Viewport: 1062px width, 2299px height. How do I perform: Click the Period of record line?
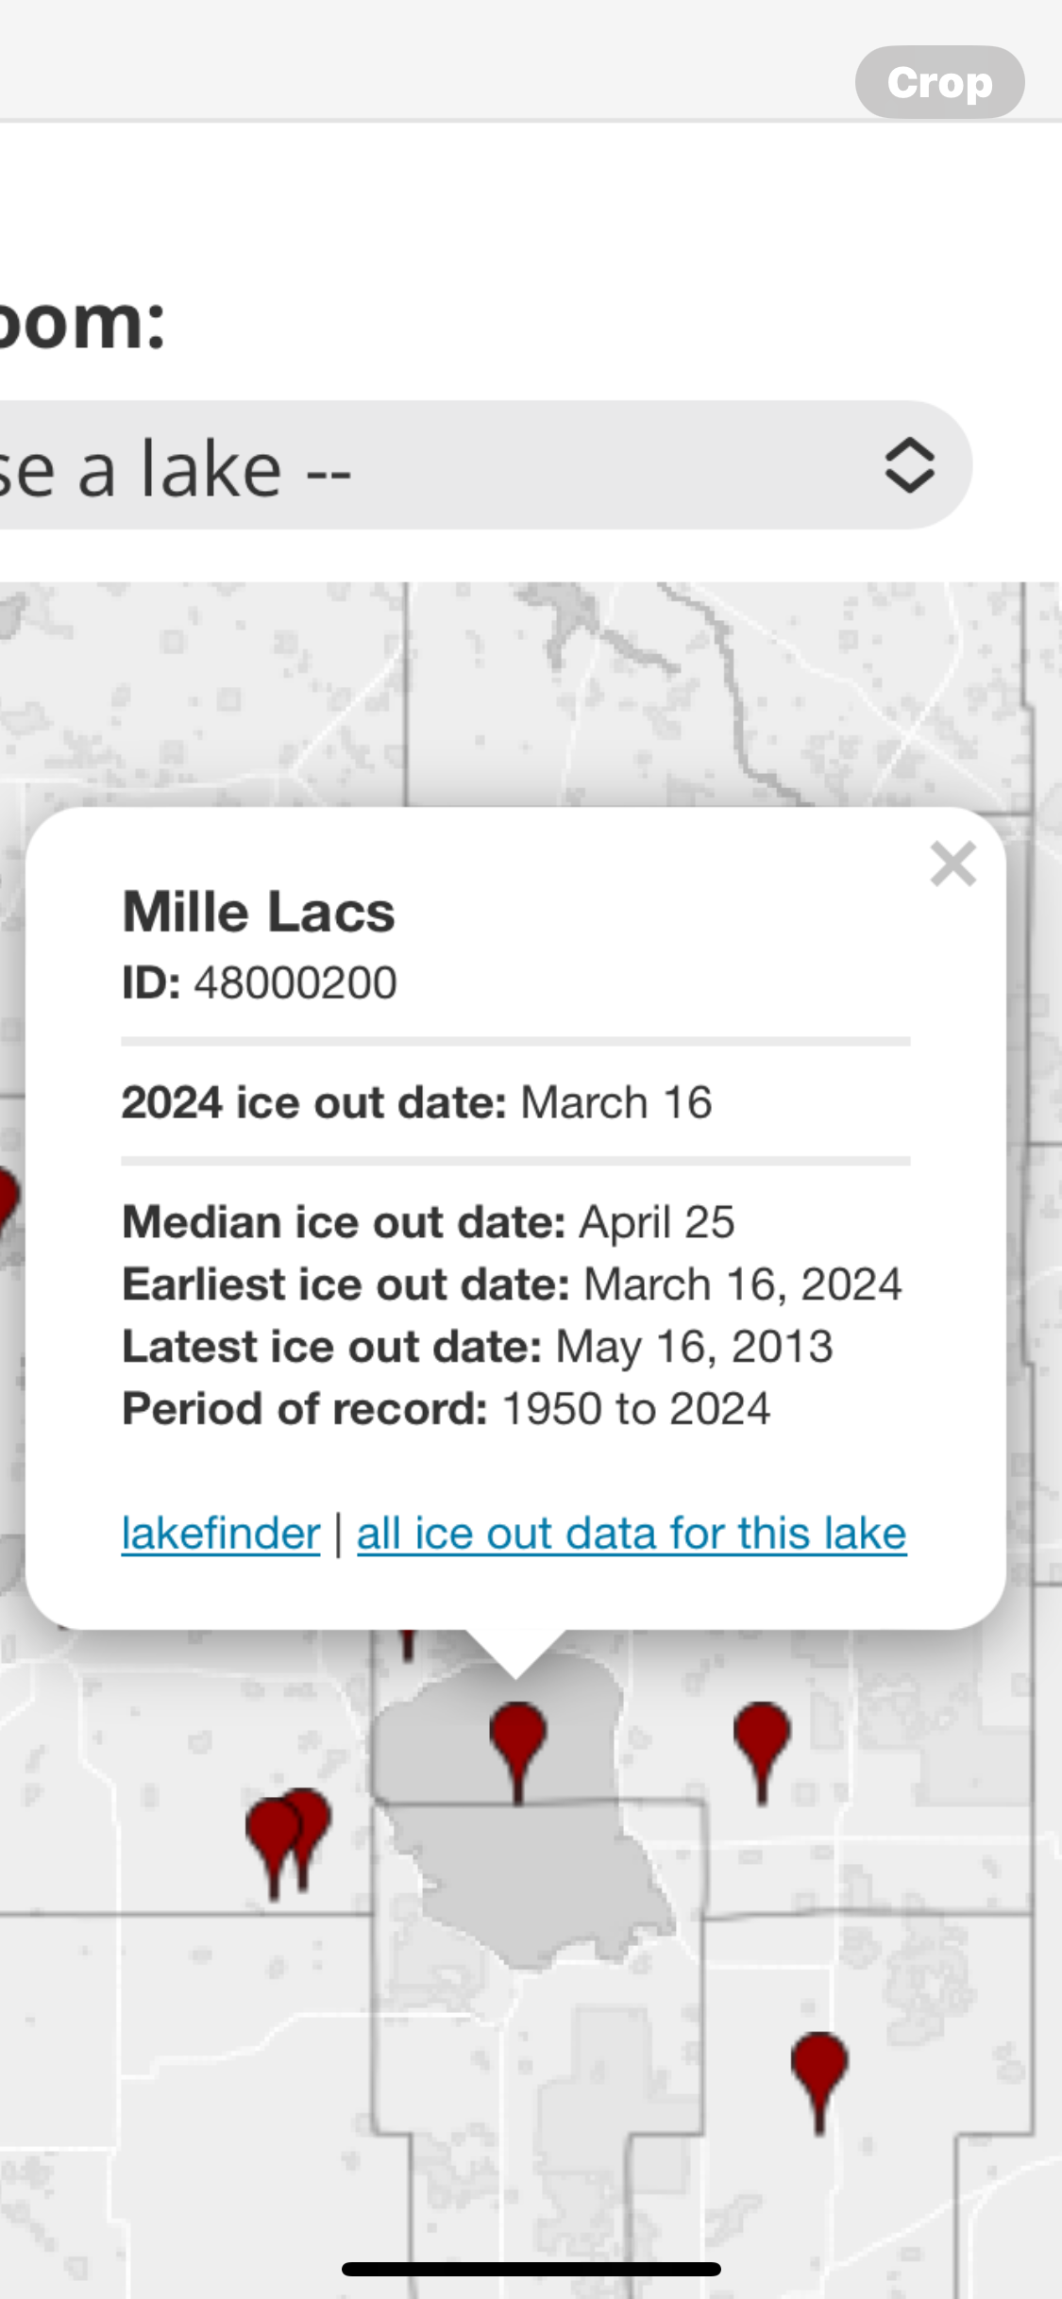point(446,1408)
